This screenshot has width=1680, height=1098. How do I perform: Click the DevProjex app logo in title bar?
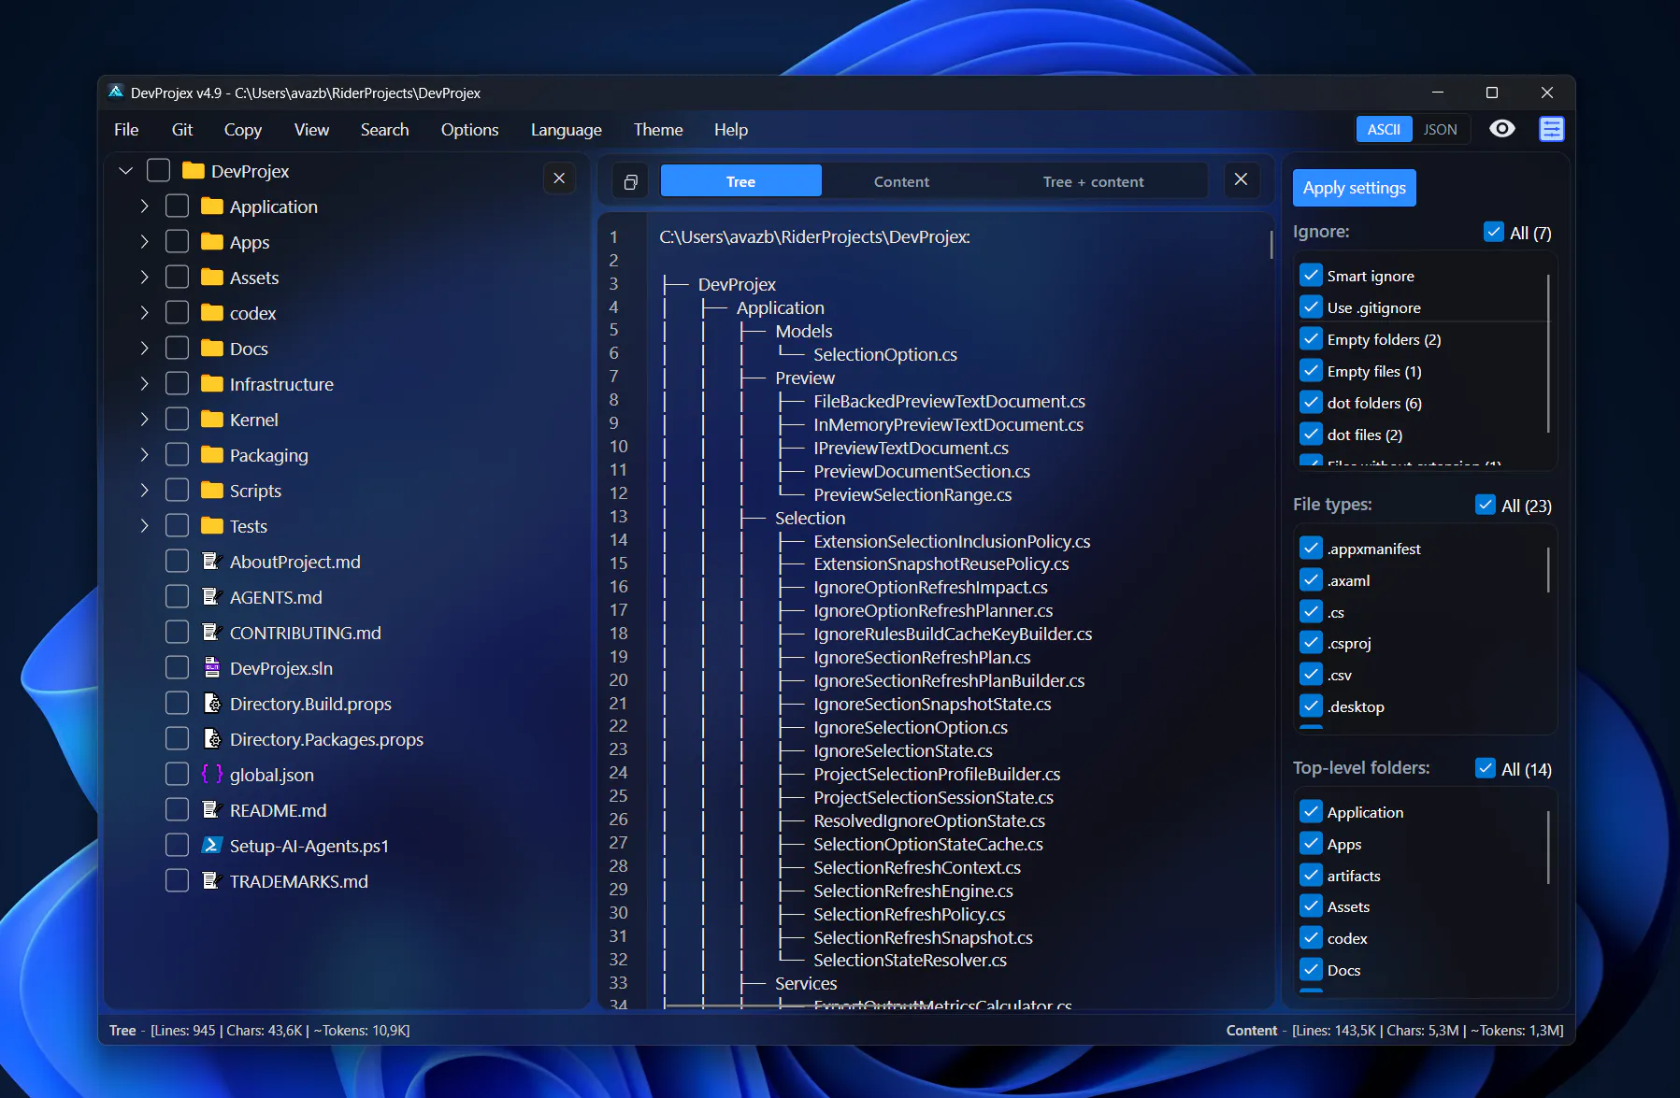click(x=116, y=92)
